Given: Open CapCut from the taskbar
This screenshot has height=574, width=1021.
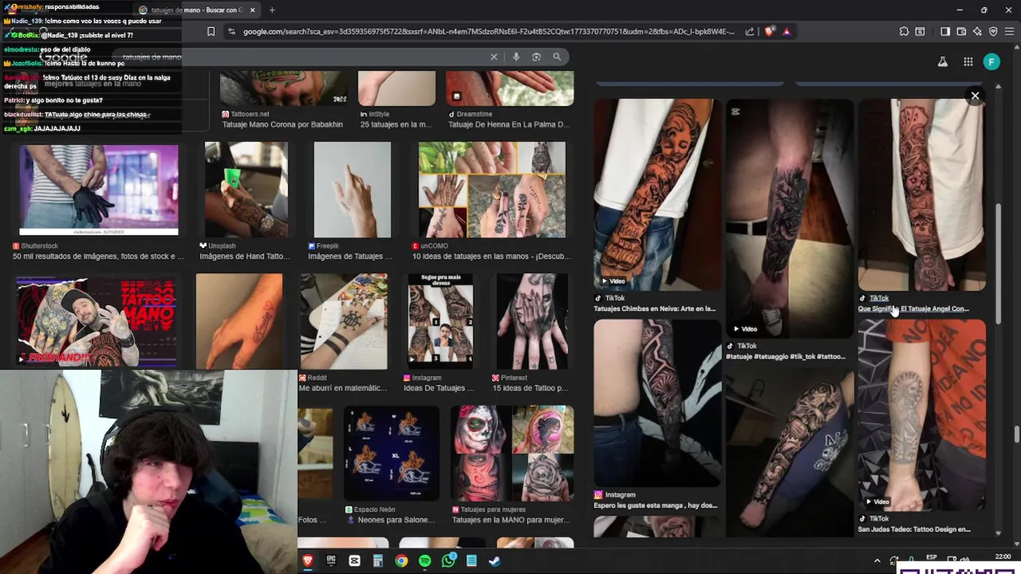Looking at the screenshot, I should click(x=354, y=561).
